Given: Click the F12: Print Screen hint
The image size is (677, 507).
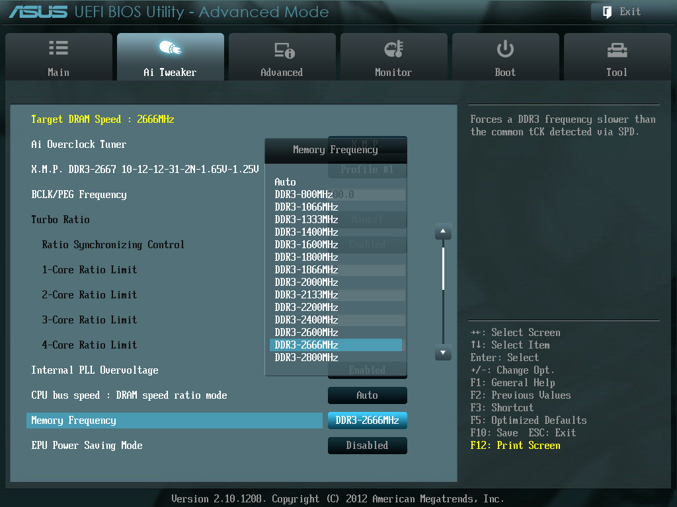Looking at the screenshot, I should pyautogui.click(x=516, y=446).
